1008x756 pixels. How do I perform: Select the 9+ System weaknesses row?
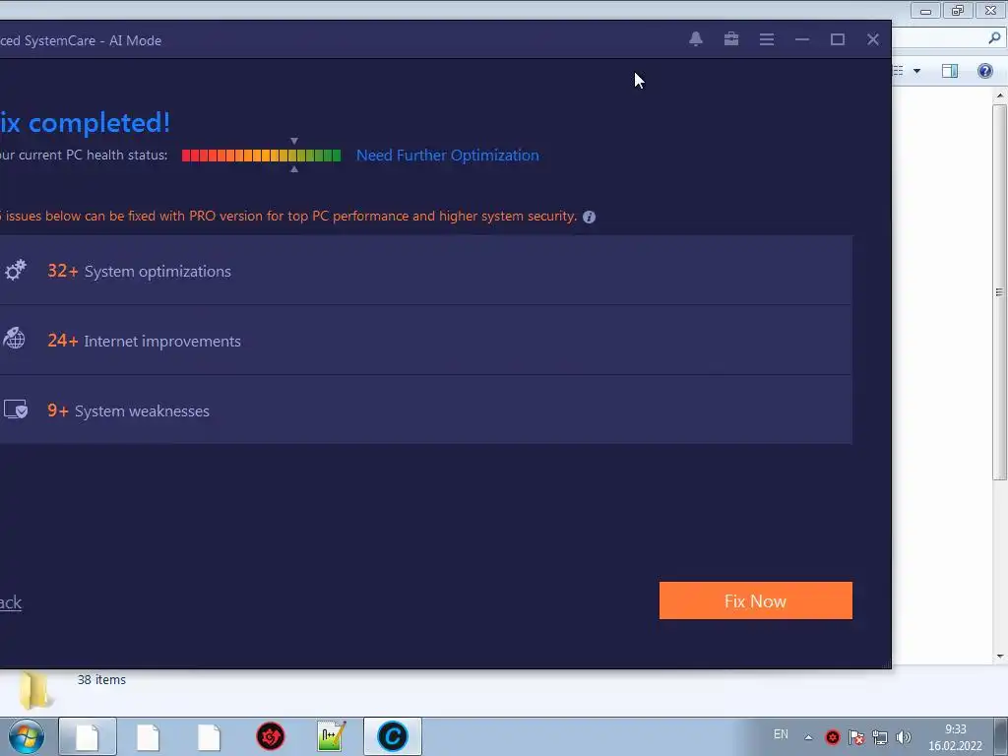[425, 410]
